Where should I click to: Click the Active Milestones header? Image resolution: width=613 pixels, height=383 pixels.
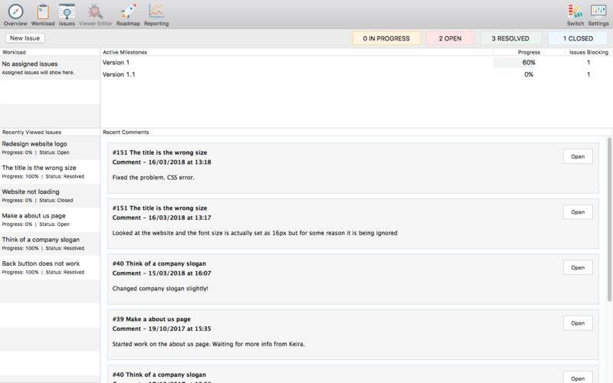tap(125, 52)
